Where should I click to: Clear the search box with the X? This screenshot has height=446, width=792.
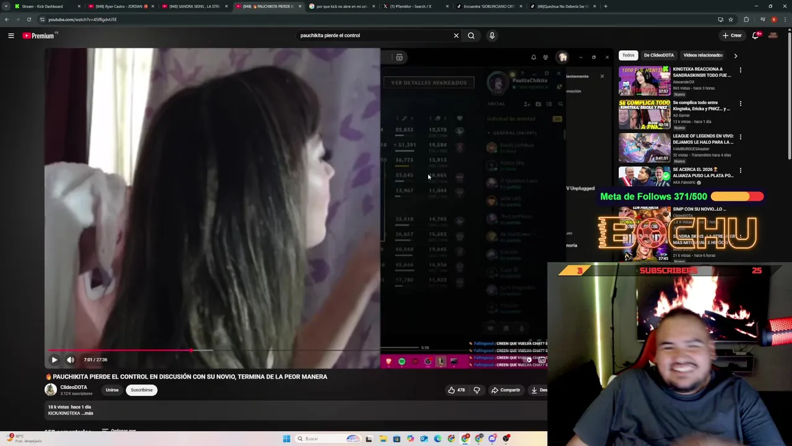point(456,35)
